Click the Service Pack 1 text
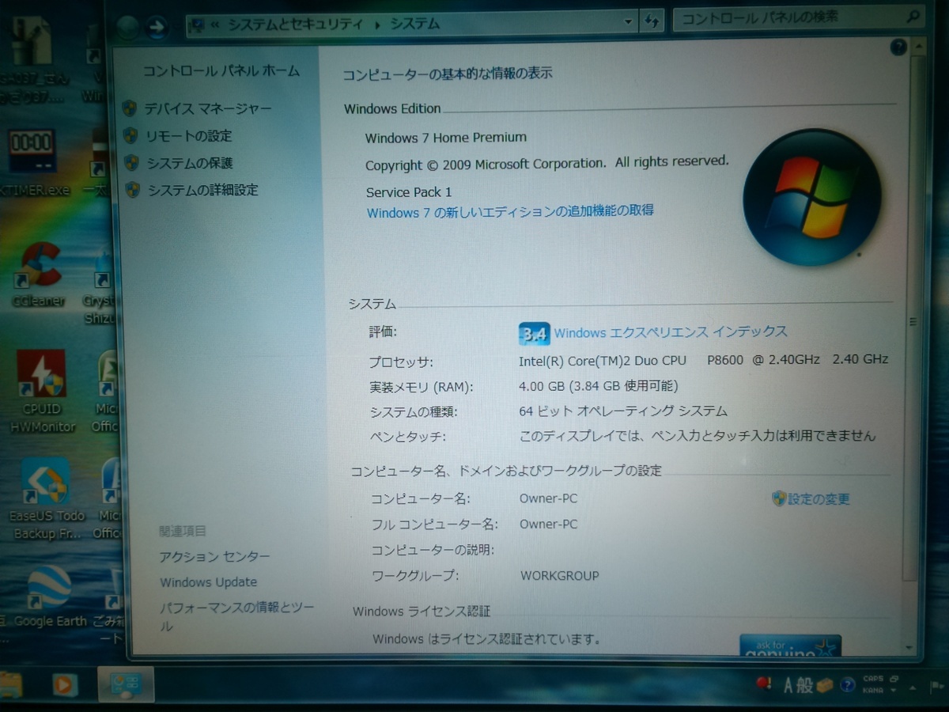The height and width of the screenshot is (712, 949). [409, 192]
